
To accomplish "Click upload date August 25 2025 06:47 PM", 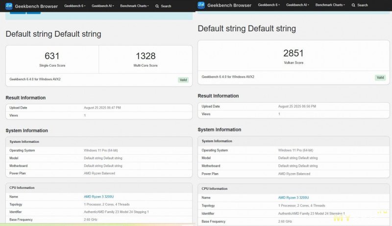I will [x=102, y=108].
